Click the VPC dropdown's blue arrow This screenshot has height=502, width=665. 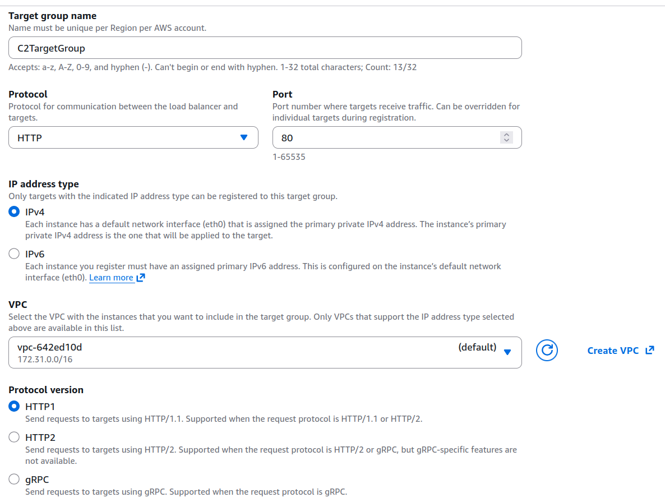tap(507, 352)
